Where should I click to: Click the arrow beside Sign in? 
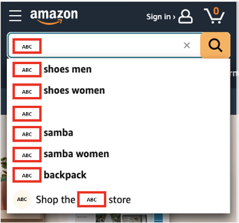pos(174,17)
